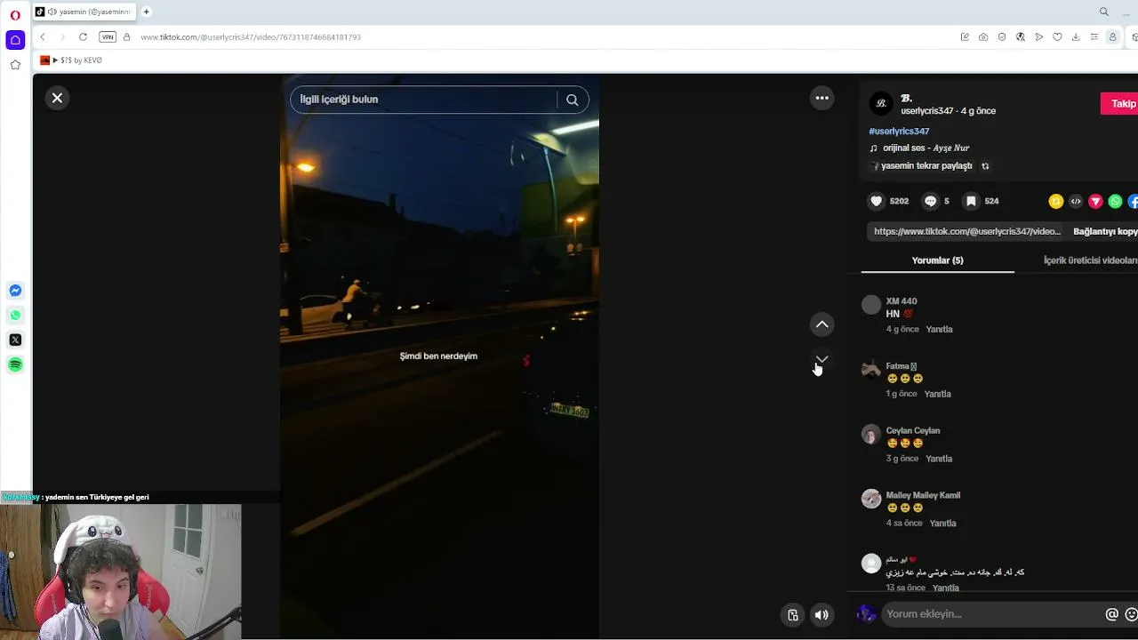Image resolution: width=1138 pixels, height=640 pixels.
Task: Switch to 'İçerik üreticisi videoları' tab
Action: [1090, 260]
